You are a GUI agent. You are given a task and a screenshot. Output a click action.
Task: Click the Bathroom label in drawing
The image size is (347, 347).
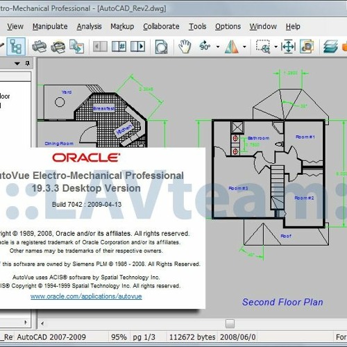click(259, 138)
